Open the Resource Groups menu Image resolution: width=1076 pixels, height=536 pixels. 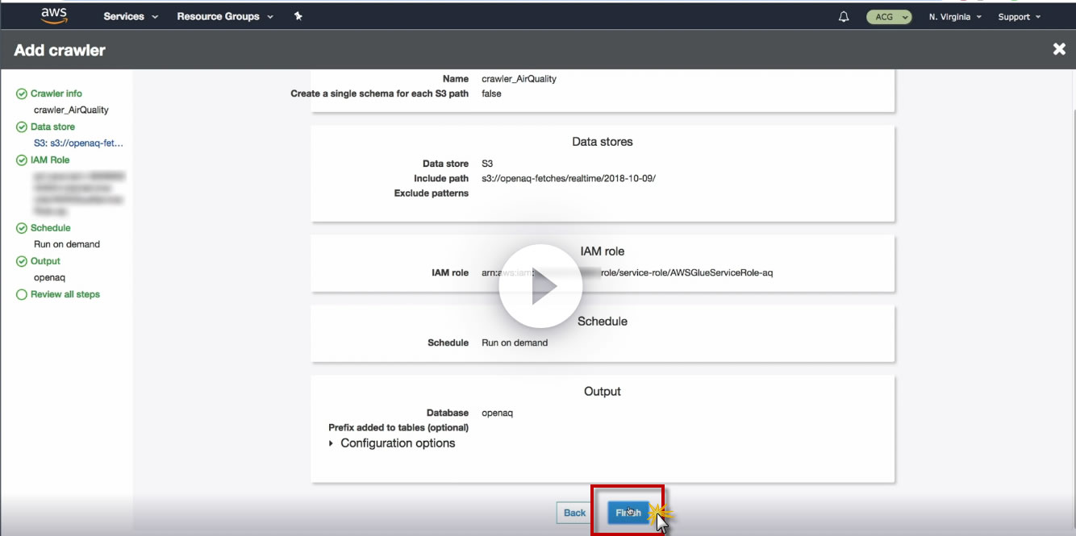pyautogui.click(x=225, y=16)
